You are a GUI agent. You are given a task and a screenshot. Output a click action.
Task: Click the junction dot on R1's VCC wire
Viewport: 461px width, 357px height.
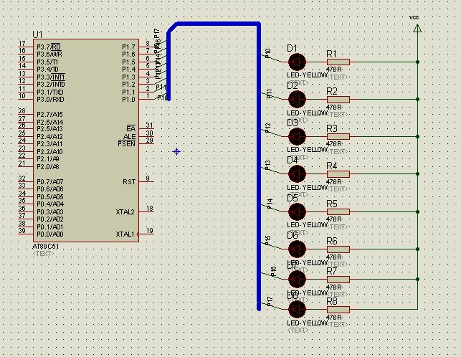417,62
